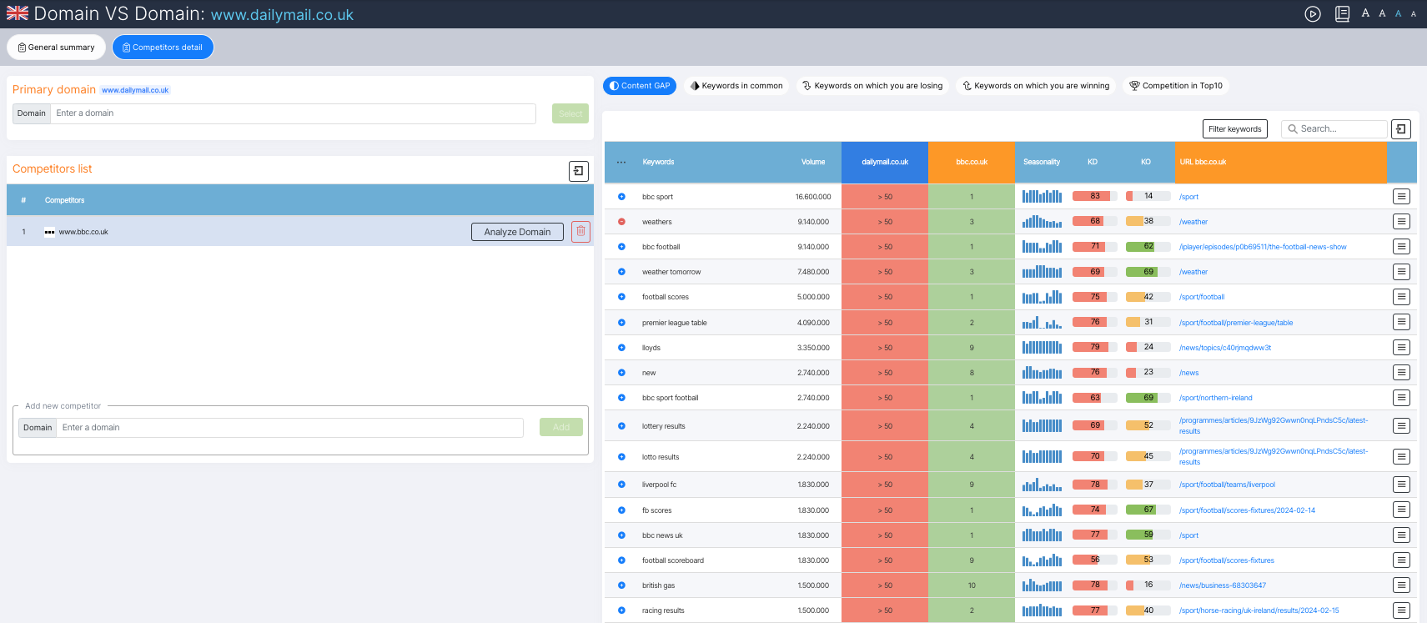Sort by dailymail.co.uk column header

(x=885, y=163)
